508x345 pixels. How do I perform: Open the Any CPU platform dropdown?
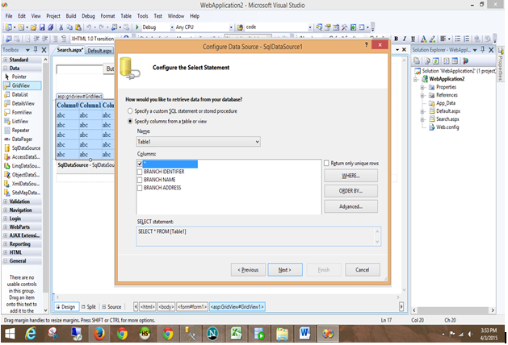click(x=231, y=27)
